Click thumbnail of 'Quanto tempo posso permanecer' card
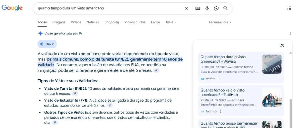293x128 pixels. (x=272, y=125)
